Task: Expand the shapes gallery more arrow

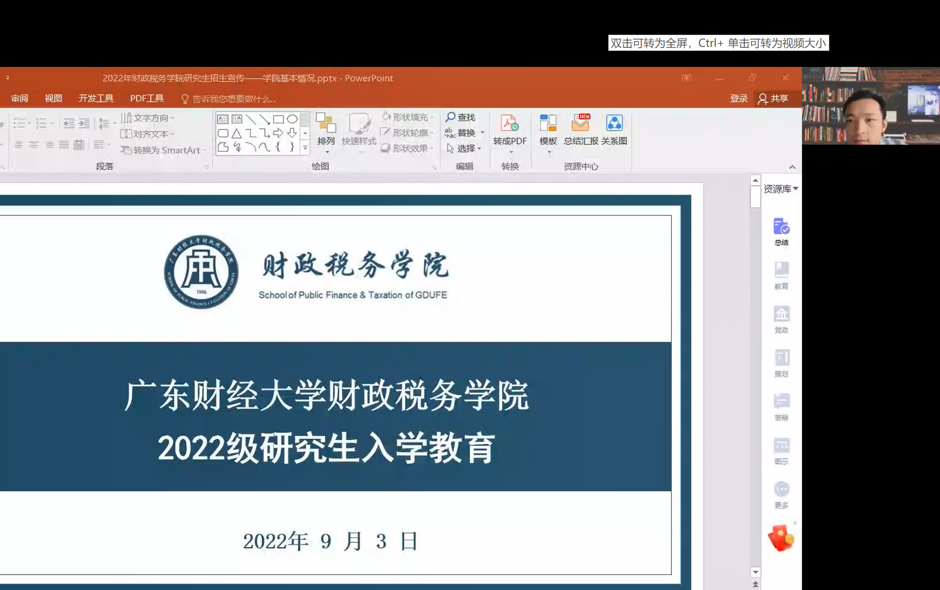Action: click(x=305, y=147)
